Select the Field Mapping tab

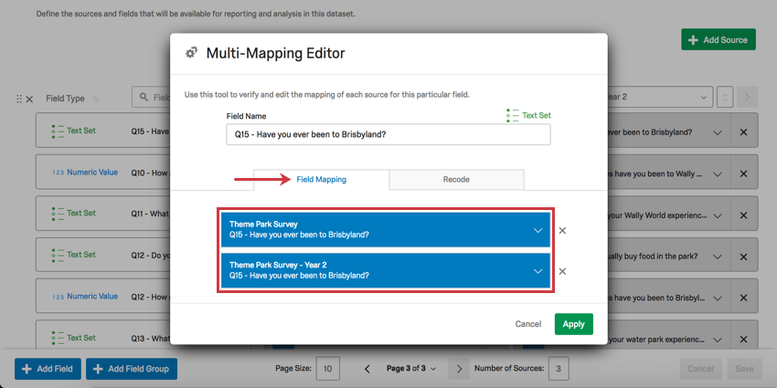[x=321, y=180]
